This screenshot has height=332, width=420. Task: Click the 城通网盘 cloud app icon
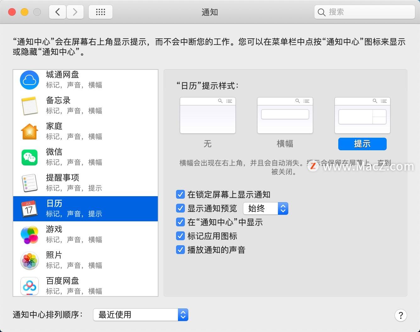point(30,80)
